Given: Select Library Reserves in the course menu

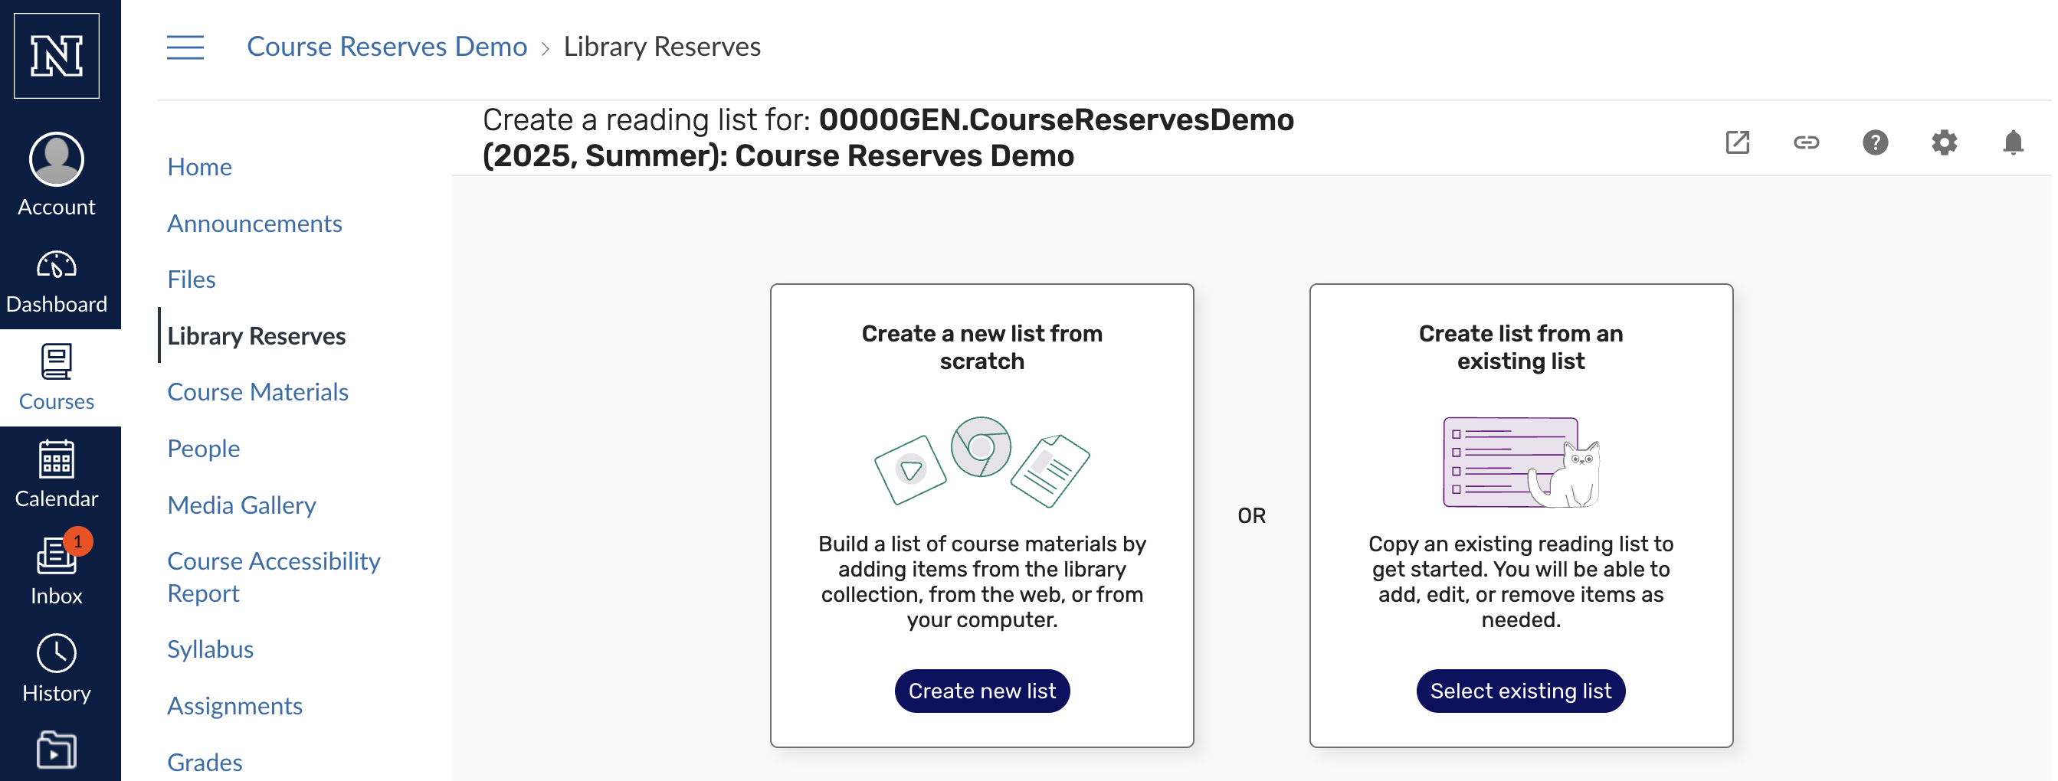Looking at the screenshot, I should pos(256,335).
